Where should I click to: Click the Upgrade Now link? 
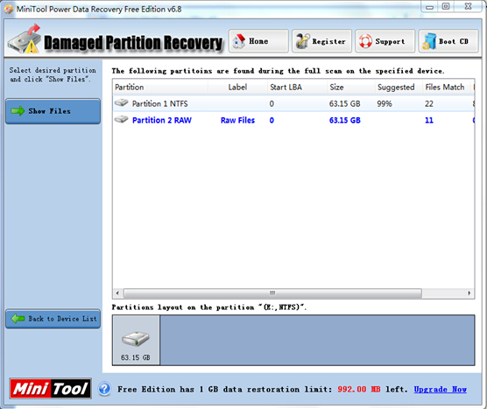pos(440,389)
